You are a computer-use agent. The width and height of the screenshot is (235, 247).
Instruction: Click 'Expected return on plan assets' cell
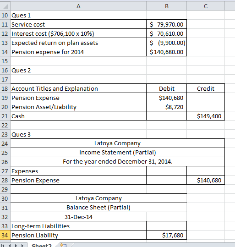click(x=78, y=43)
